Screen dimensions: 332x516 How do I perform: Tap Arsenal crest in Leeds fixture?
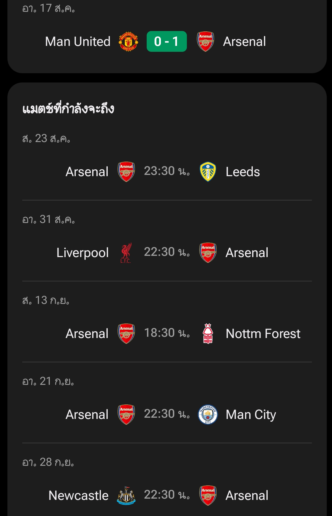[126, 171]
